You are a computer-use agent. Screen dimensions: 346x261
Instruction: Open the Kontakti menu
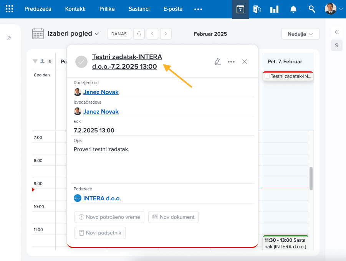75,9
